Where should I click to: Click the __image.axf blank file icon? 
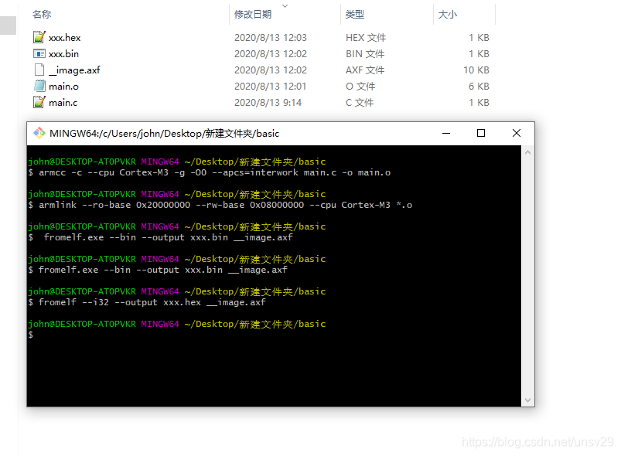click(x=39, y=70)
